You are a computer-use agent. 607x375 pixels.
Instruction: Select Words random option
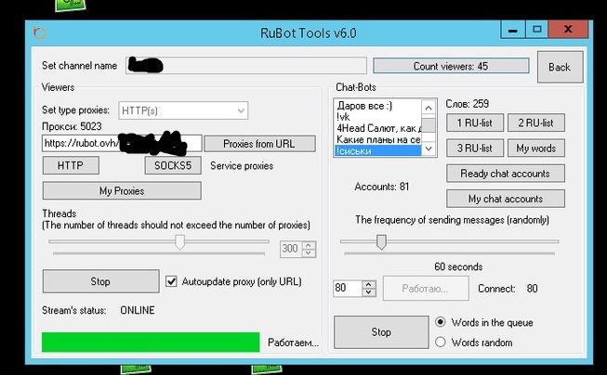[441, 342]
